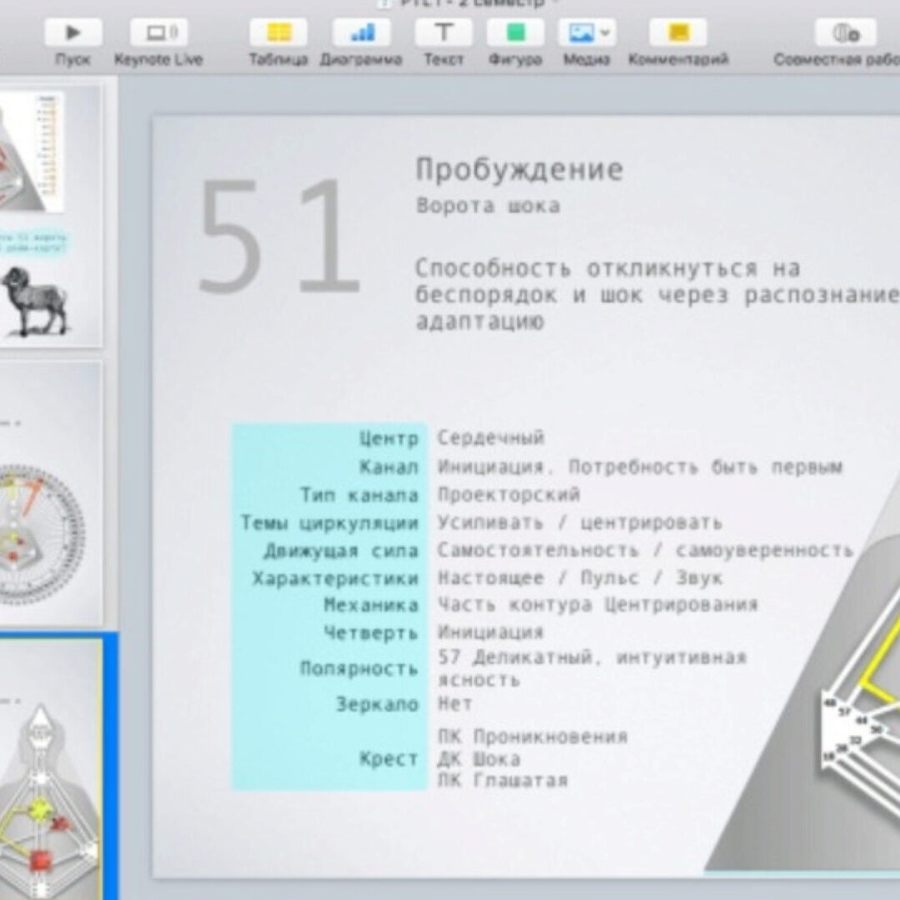Click the slide title "Пробуждение"
The width and height of the screenshot is (900, 900).
(x=519, y=170)
